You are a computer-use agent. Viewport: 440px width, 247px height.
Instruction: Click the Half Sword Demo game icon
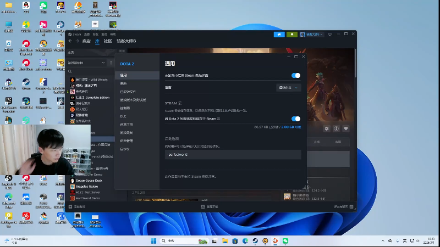(x=72, y=198)
